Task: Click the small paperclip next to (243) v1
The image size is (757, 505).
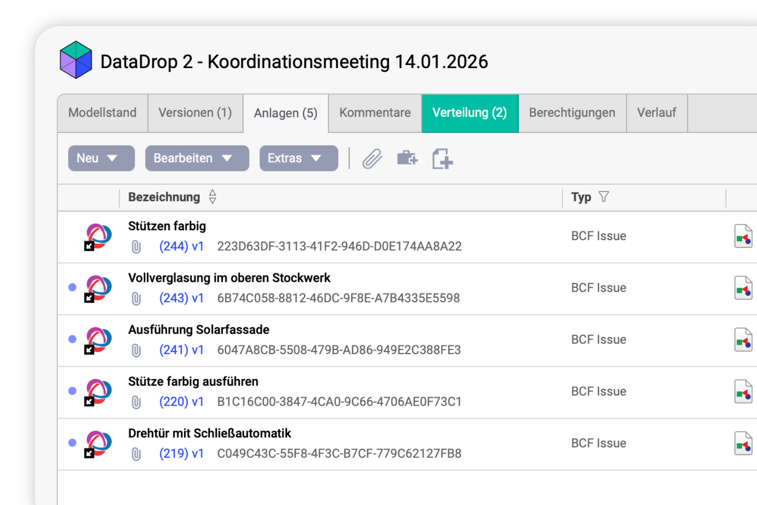Action: (136, 298)
